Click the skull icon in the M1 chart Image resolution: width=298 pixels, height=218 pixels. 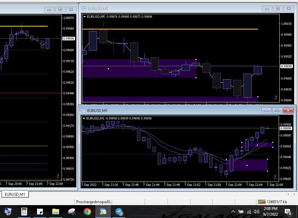275,177
